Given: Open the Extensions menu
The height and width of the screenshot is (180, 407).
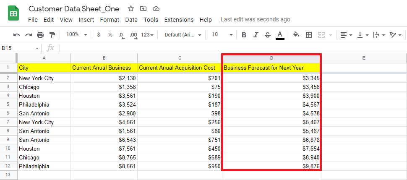Looking at the screenshot, I should coord(179,20).
